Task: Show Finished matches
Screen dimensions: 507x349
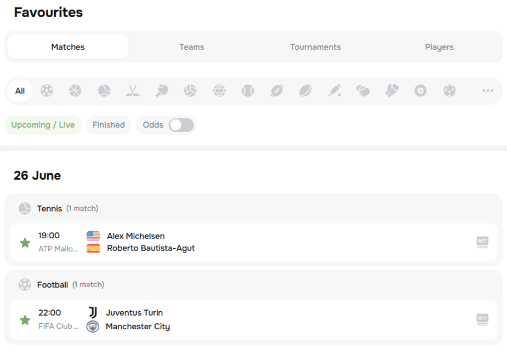Action: point(109,125)
